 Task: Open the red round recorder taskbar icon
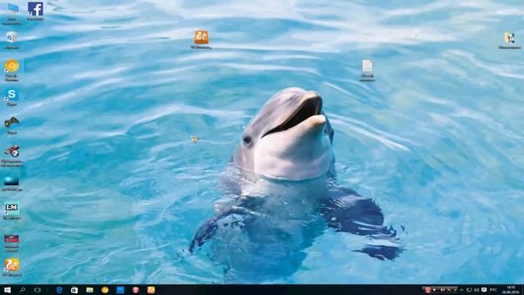click(x=135, y=290)
